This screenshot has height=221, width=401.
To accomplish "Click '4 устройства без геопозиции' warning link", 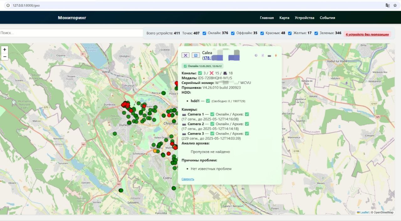I will (x=367, y=34).
